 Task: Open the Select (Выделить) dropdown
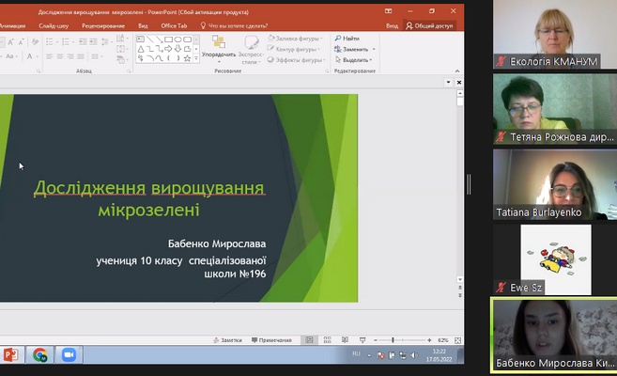355,59
